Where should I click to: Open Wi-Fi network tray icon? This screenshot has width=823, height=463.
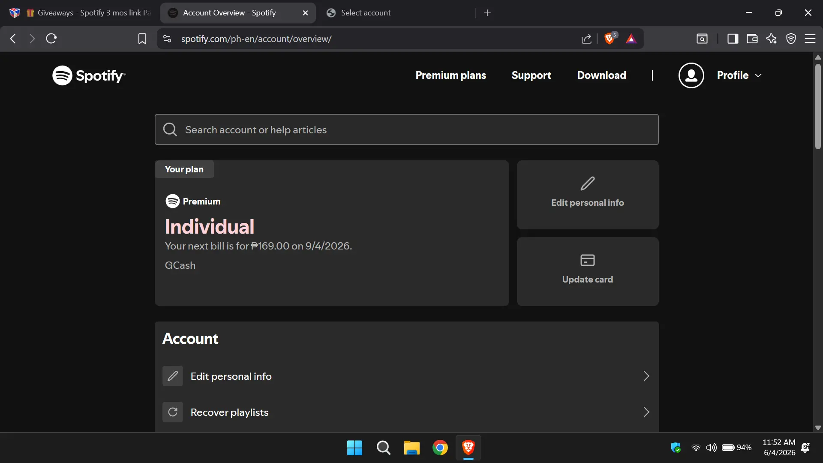tap(696, 448)
